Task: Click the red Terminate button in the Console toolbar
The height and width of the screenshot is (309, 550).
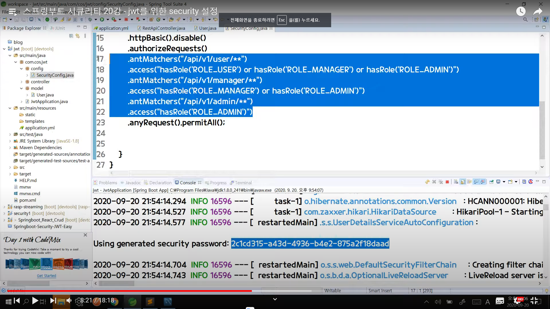Action: click(x=447, y=182)
